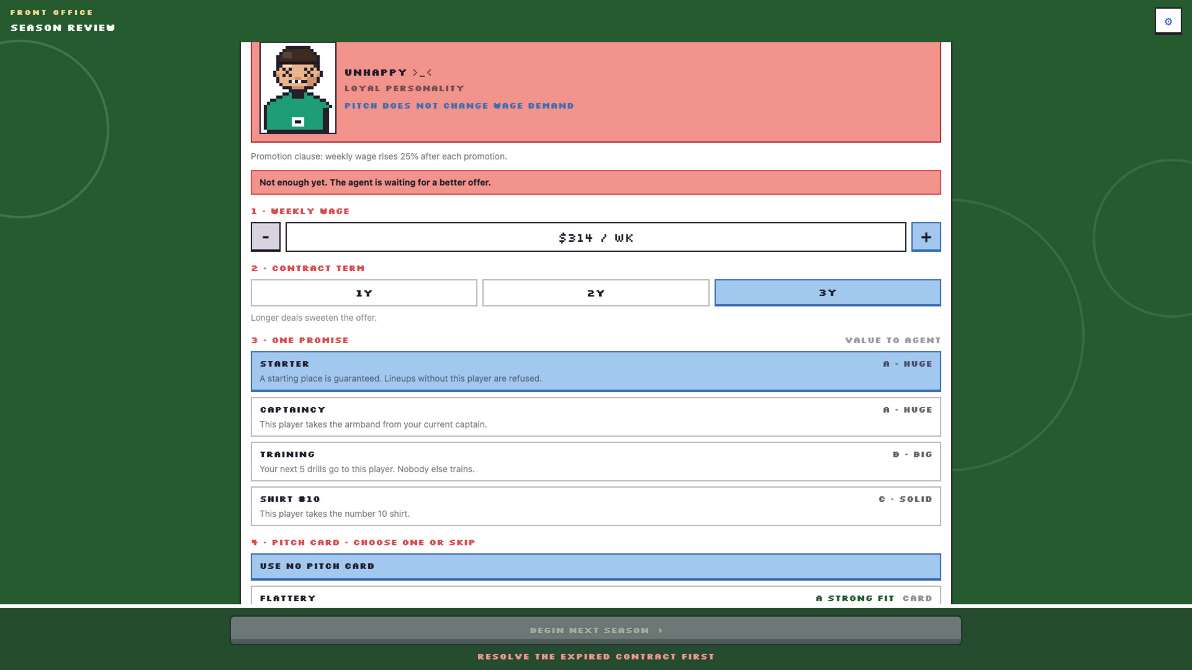The image size is (1192, 670).
Task: Choose the Captaincy promise option
Action: [596, 417]
